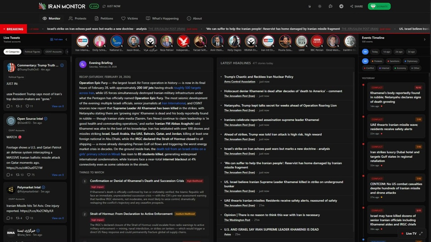Expand Live TV fullscreen arrows icon

[x=421, y=233]
